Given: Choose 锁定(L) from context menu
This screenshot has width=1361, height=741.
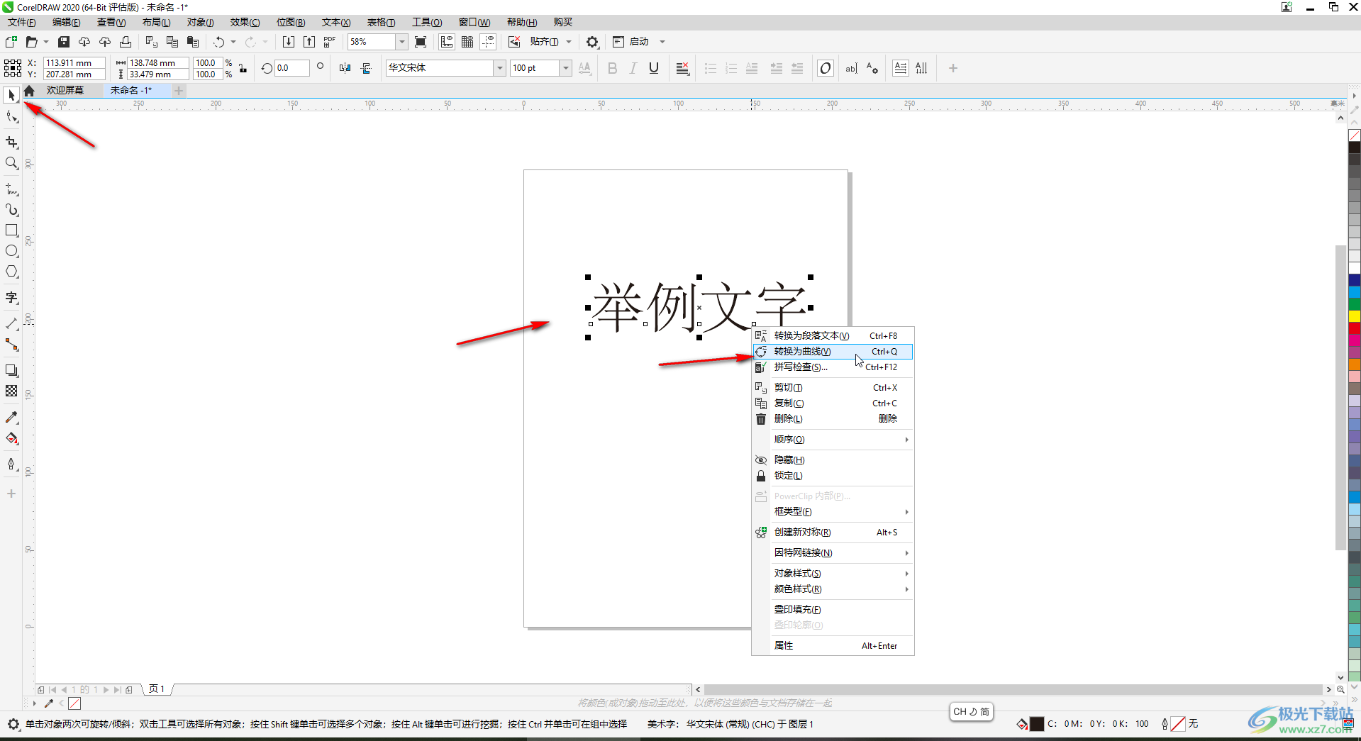Looking at the screenshot, I should click(833, 476).
